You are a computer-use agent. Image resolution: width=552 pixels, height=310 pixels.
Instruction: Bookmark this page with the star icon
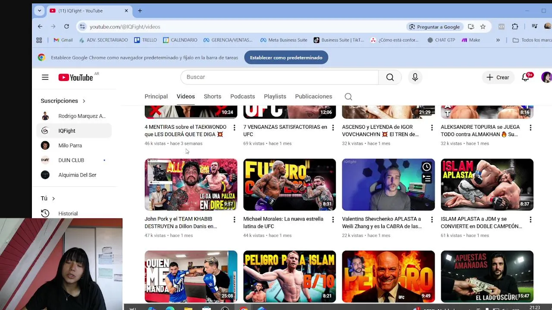(483, 27)
